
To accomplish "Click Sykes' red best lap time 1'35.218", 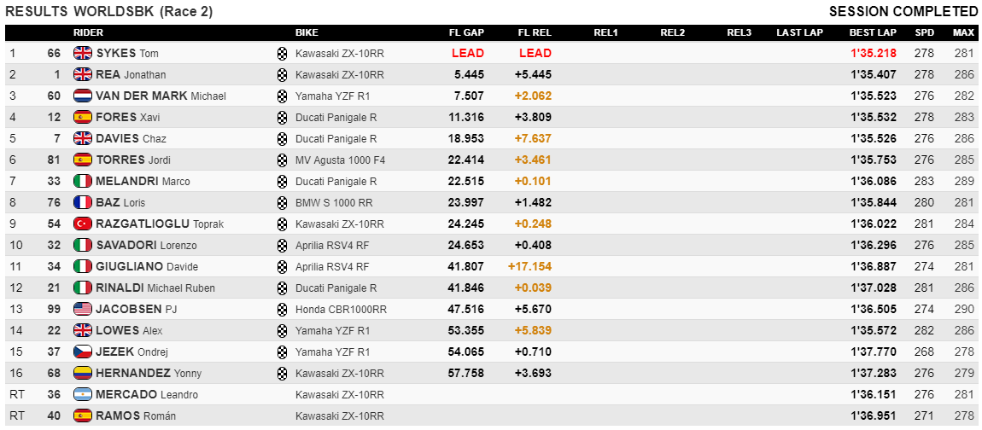I will [x=873, y=53].
